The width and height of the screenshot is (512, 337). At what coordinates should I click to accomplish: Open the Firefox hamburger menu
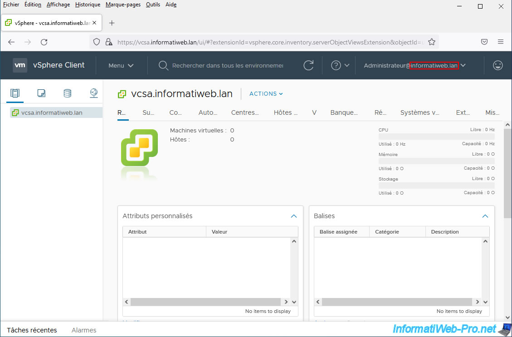coord(501,42)
